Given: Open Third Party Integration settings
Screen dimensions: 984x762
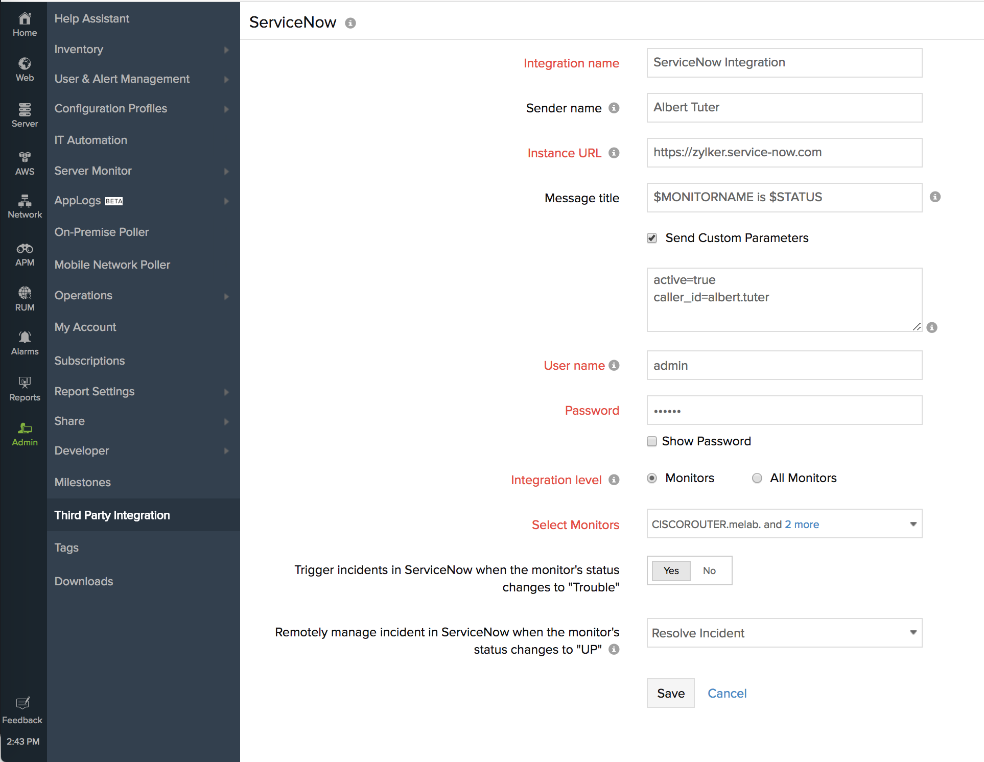Looking at the screenshot, I should point(112,515).
